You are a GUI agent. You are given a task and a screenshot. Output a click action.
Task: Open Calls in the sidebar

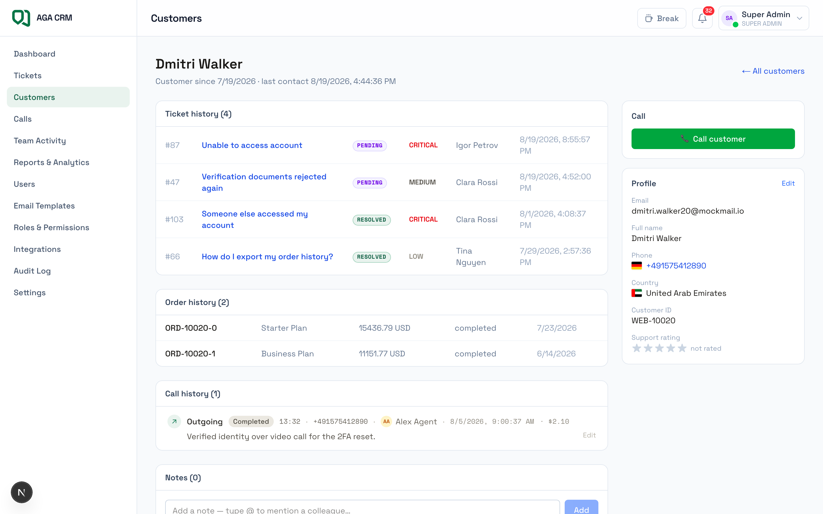(x=68, y=119)
